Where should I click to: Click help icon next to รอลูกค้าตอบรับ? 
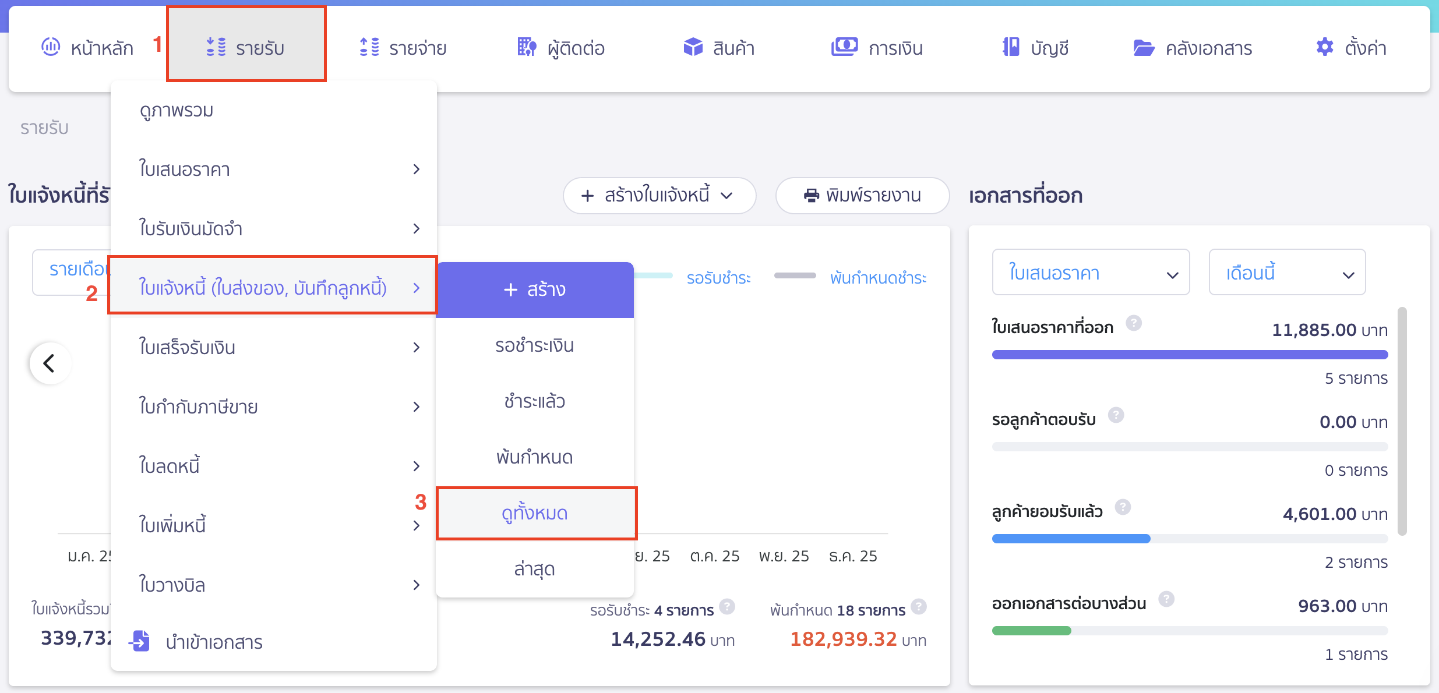(x=1116, y=415)
